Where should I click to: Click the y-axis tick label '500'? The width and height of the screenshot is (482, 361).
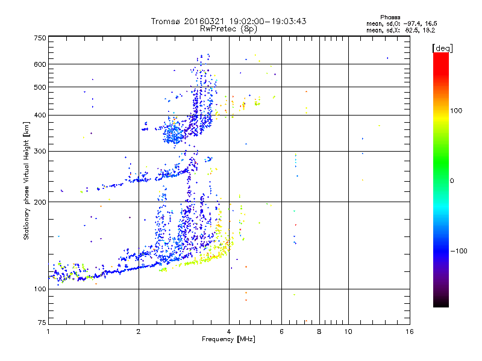click(40, 87)
